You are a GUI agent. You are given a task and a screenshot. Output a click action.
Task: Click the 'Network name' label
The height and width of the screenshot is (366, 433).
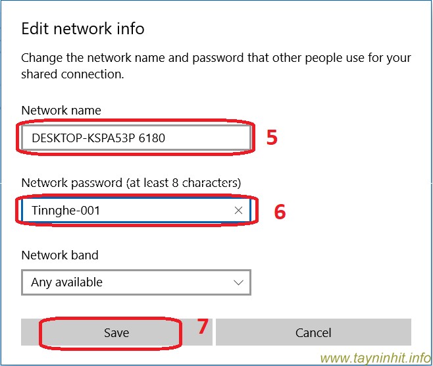61,111
